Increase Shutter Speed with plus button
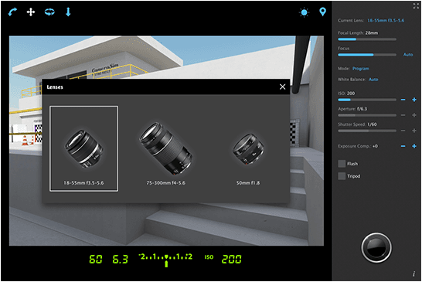 (x=414, y=131)
